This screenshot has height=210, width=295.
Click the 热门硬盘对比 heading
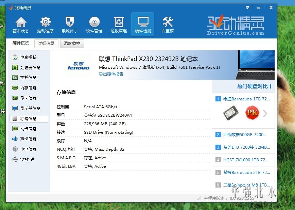(x=252, y=86)
